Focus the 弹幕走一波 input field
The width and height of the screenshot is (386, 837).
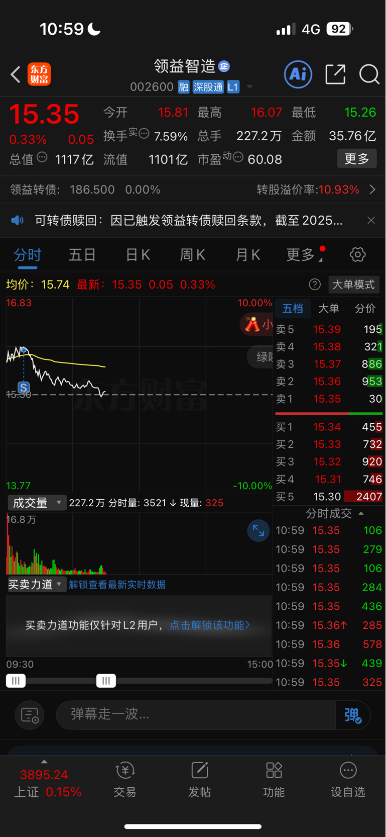[x=196, y=714]
